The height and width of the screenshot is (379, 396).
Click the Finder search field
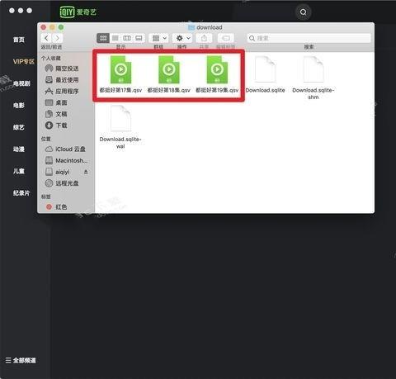309,38
